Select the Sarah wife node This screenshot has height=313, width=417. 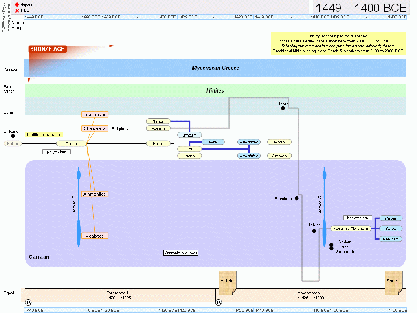391,229
